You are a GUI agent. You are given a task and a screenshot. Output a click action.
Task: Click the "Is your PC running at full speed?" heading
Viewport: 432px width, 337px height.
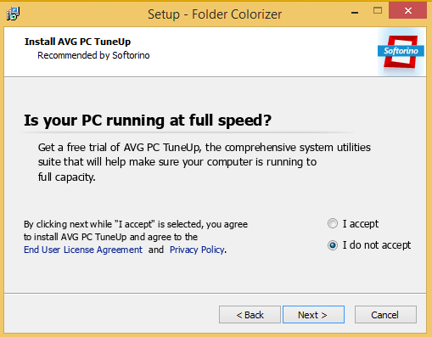coord(148,121)
